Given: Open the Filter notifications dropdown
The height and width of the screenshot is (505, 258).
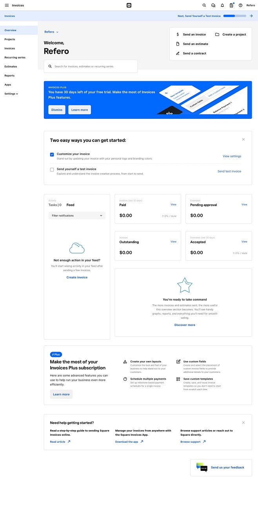Looking at the screenshot, I should 77,216.
